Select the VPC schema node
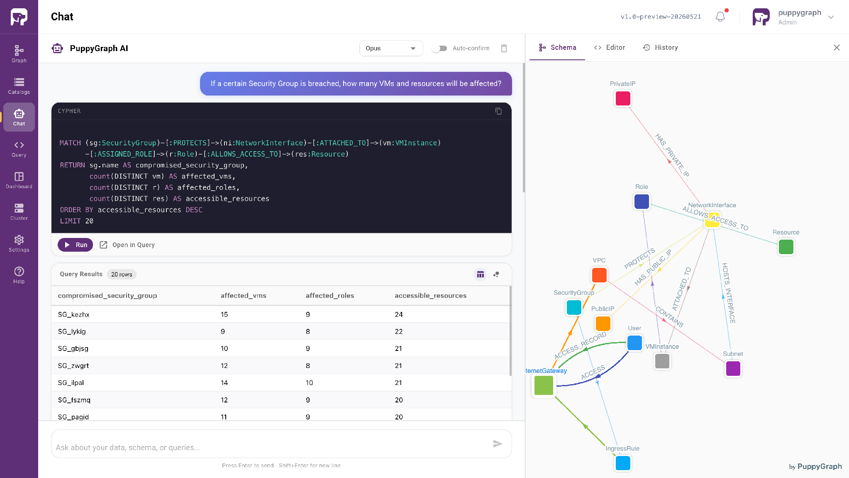 (599, 275)
